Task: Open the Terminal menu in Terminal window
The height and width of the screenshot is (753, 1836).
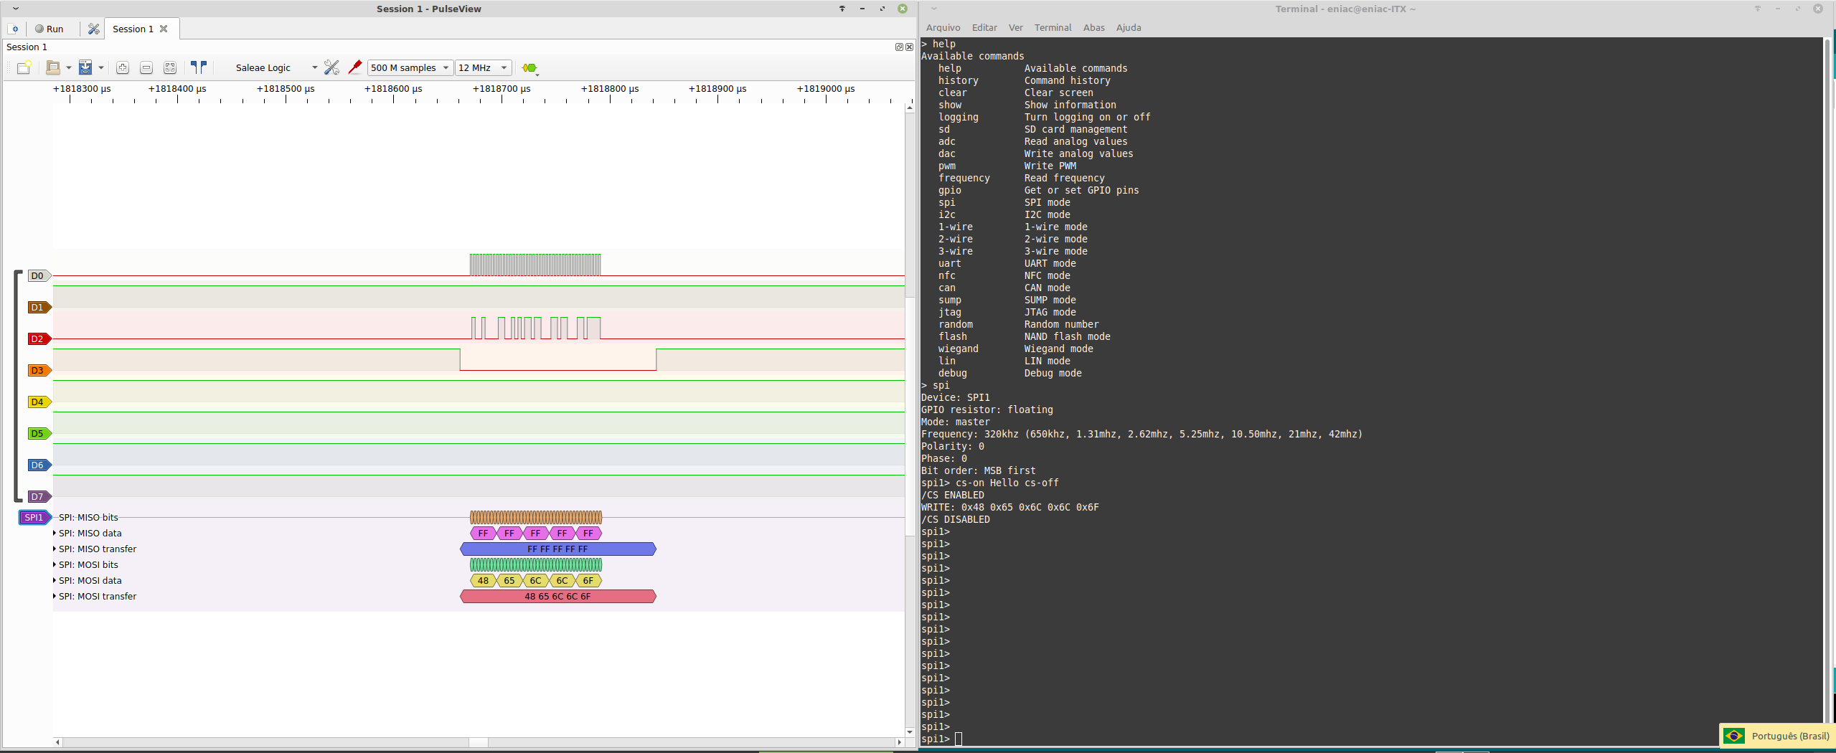Action: [x=1053, y=27]
